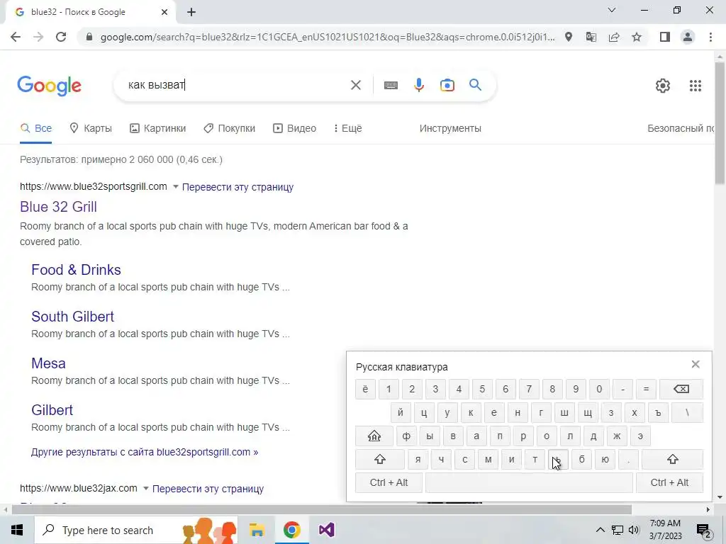This screenshot has height=544, width=726.
Task: Open the taskbar volume control
Action: coord(634,530)
